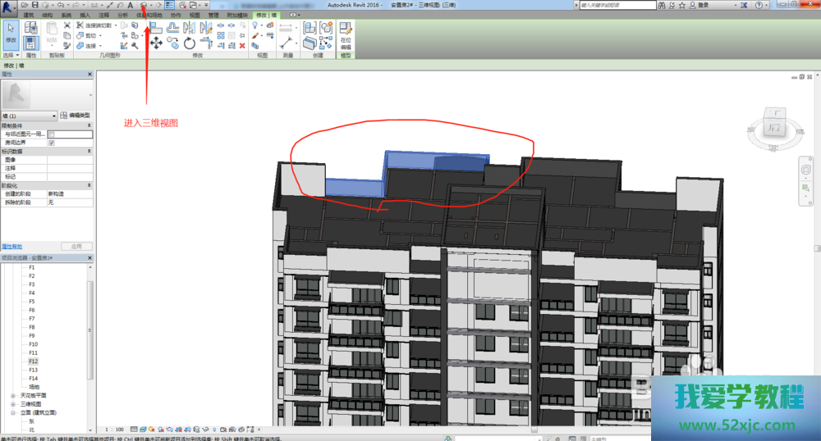Screen dimensions: 821x441
Task: Open the 建筑 ribbon tab
Action: point(29,15)
